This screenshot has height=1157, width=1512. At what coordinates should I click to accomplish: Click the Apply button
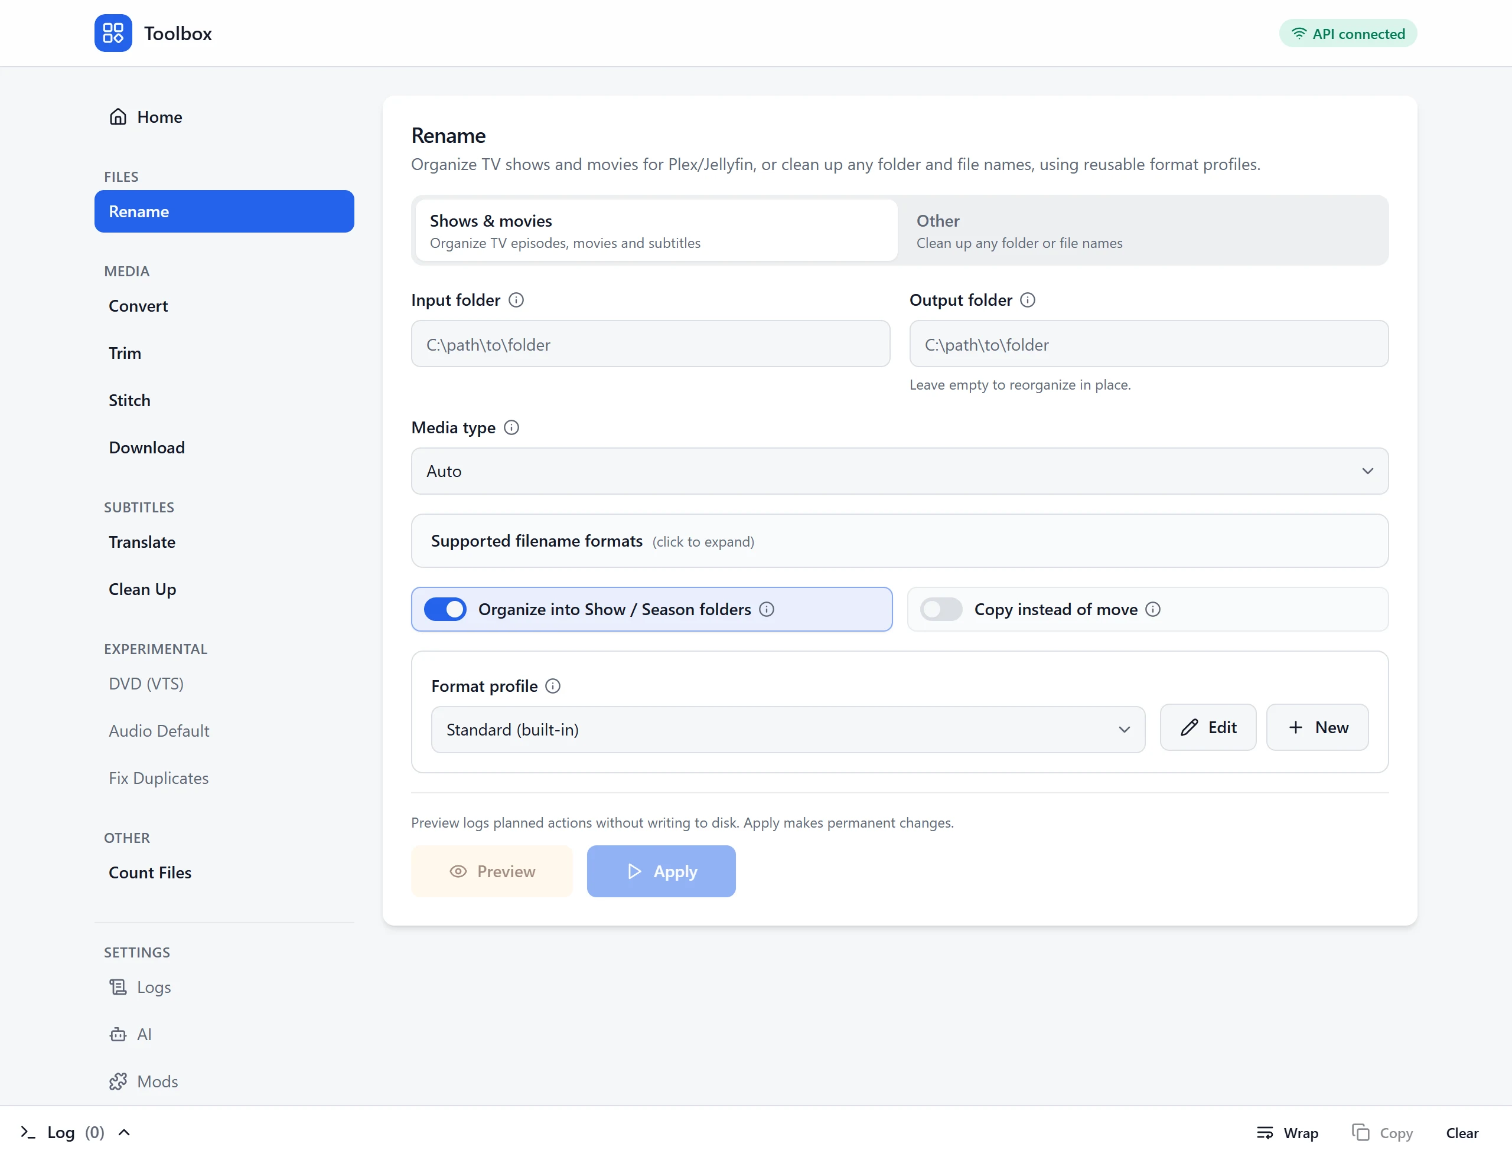pyautogui.click(x=661, y=871)
